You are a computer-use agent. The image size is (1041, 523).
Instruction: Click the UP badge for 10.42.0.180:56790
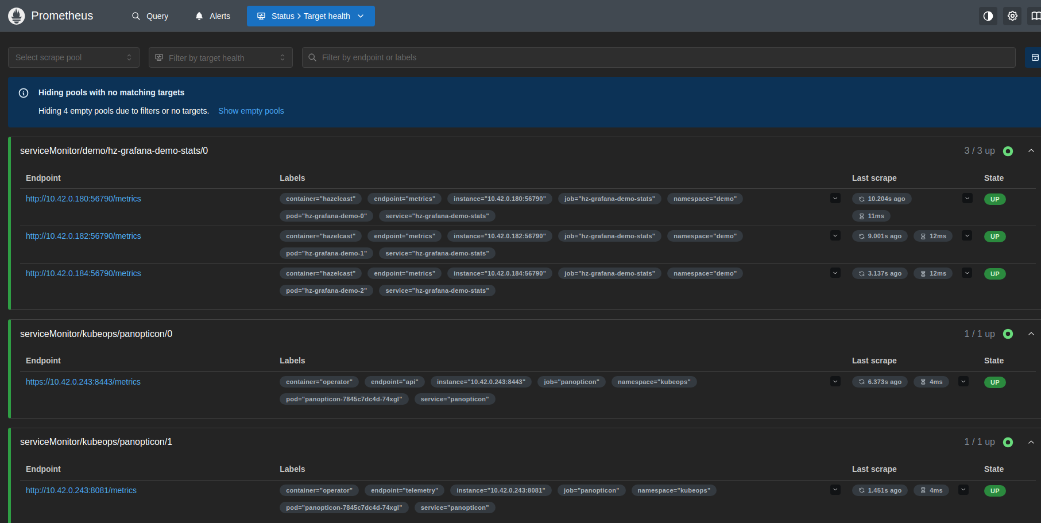tap(995, 199)
